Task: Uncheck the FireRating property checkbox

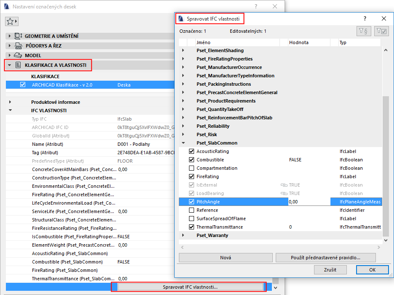Action: click(x=192, y=176)
